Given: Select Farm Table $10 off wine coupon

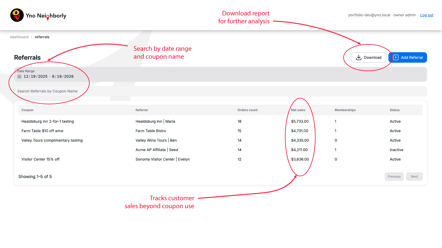Looking at the screenshot, I should pyautogui.click(x=42, y=131).
